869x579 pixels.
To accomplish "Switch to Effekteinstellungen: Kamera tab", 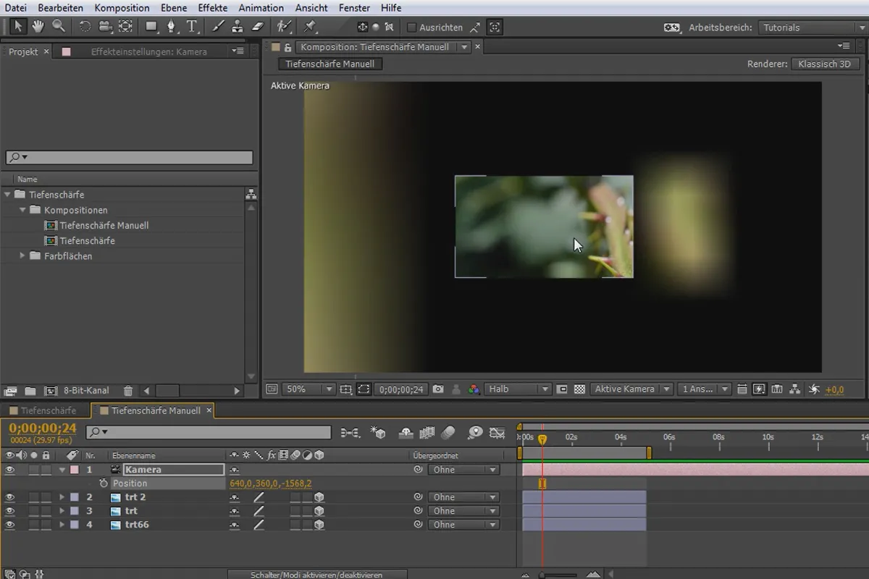I will pos(148,51).
